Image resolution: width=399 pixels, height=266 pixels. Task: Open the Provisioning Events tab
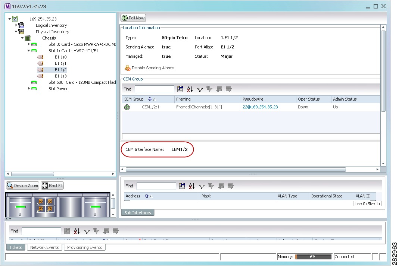tap(84, 247)
